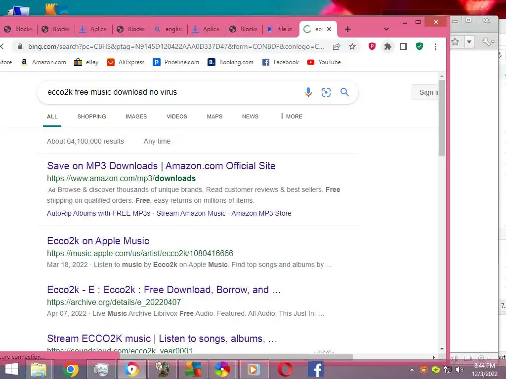Image resolution: width=506 pixels, height=379 pixels.
Task: Select the IMAGES results tab
Action: [136, 116]
